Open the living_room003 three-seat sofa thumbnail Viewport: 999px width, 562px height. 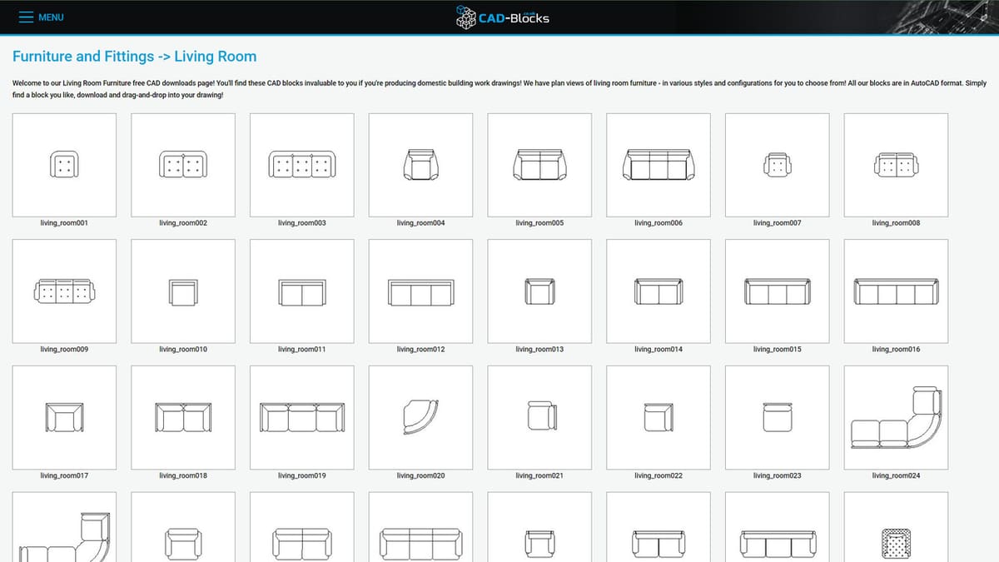[302, 165]
